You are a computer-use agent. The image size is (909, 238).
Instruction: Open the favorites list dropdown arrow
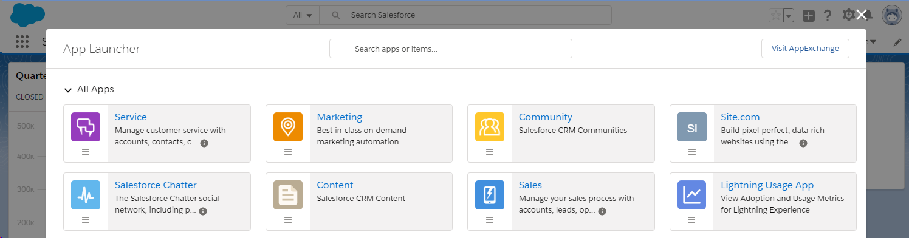coord(789,16)
